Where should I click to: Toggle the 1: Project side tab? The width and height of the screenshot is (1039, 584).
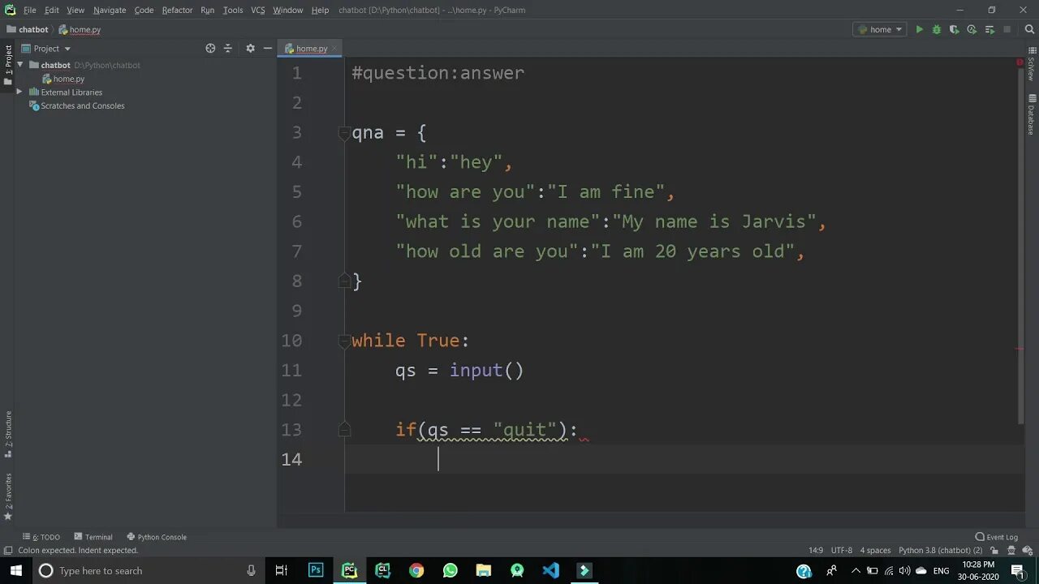pyautogui.click(x=8, y=64)
